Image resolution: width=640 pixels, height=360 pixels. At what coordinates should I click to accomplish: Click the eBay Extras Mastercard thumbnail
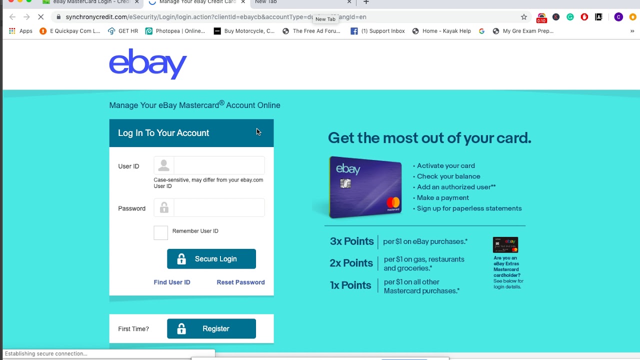(505, 245)
